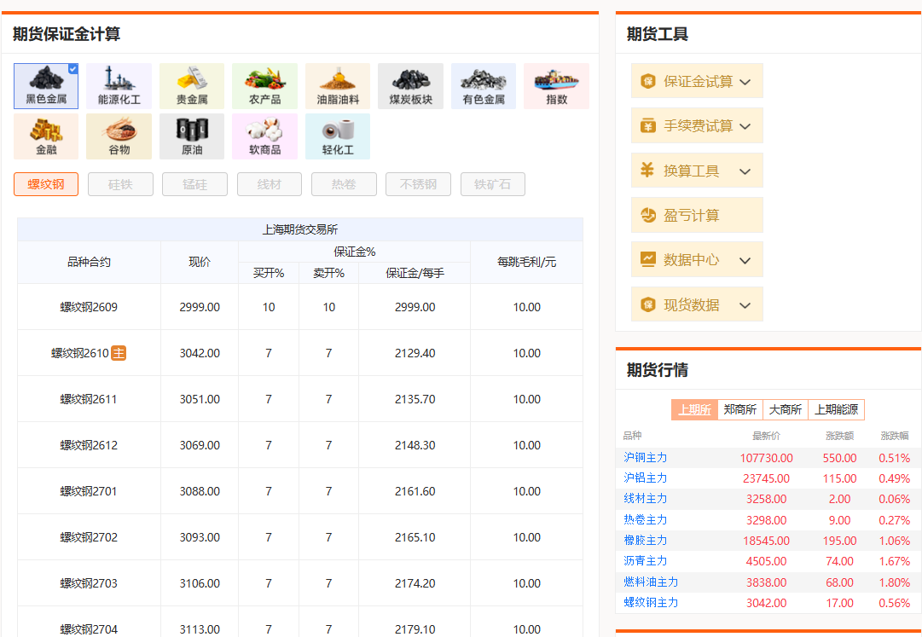Image resolution: width=922 pixels, height=637 pixels.
Task: Click the 2129.40 margin per lot value
Action: (415, 353)
